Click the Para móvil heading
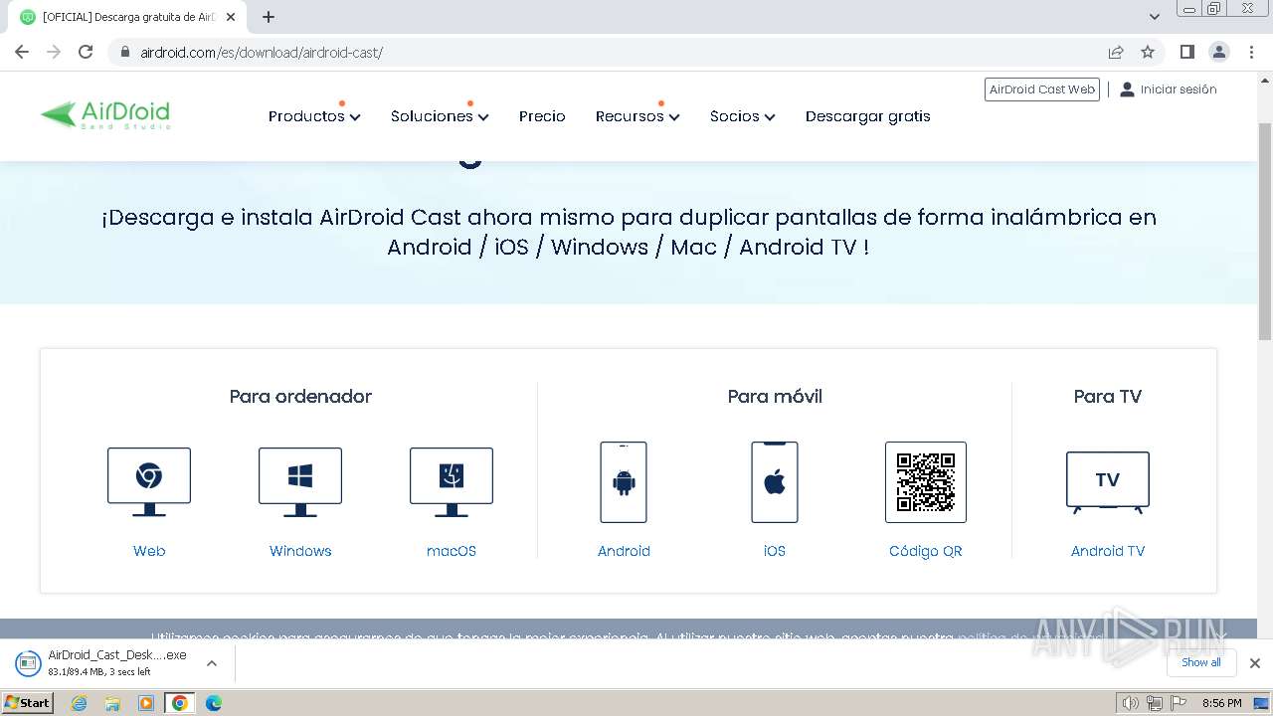Image resolution: width=1273 pixels, height=716 pixels. coord(775,397)
